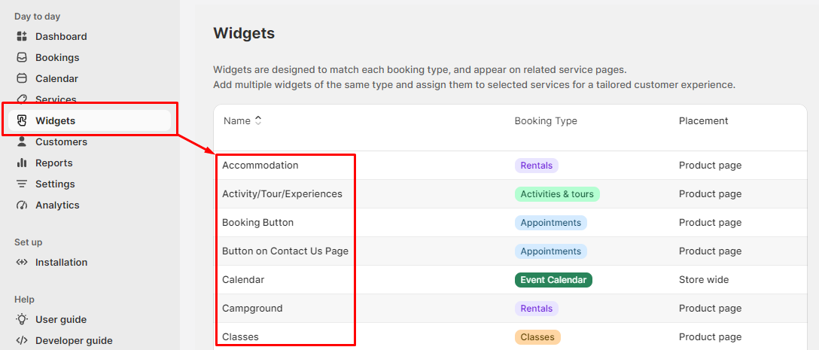Click the Dashboard icon in sidebar

[21, 37]
